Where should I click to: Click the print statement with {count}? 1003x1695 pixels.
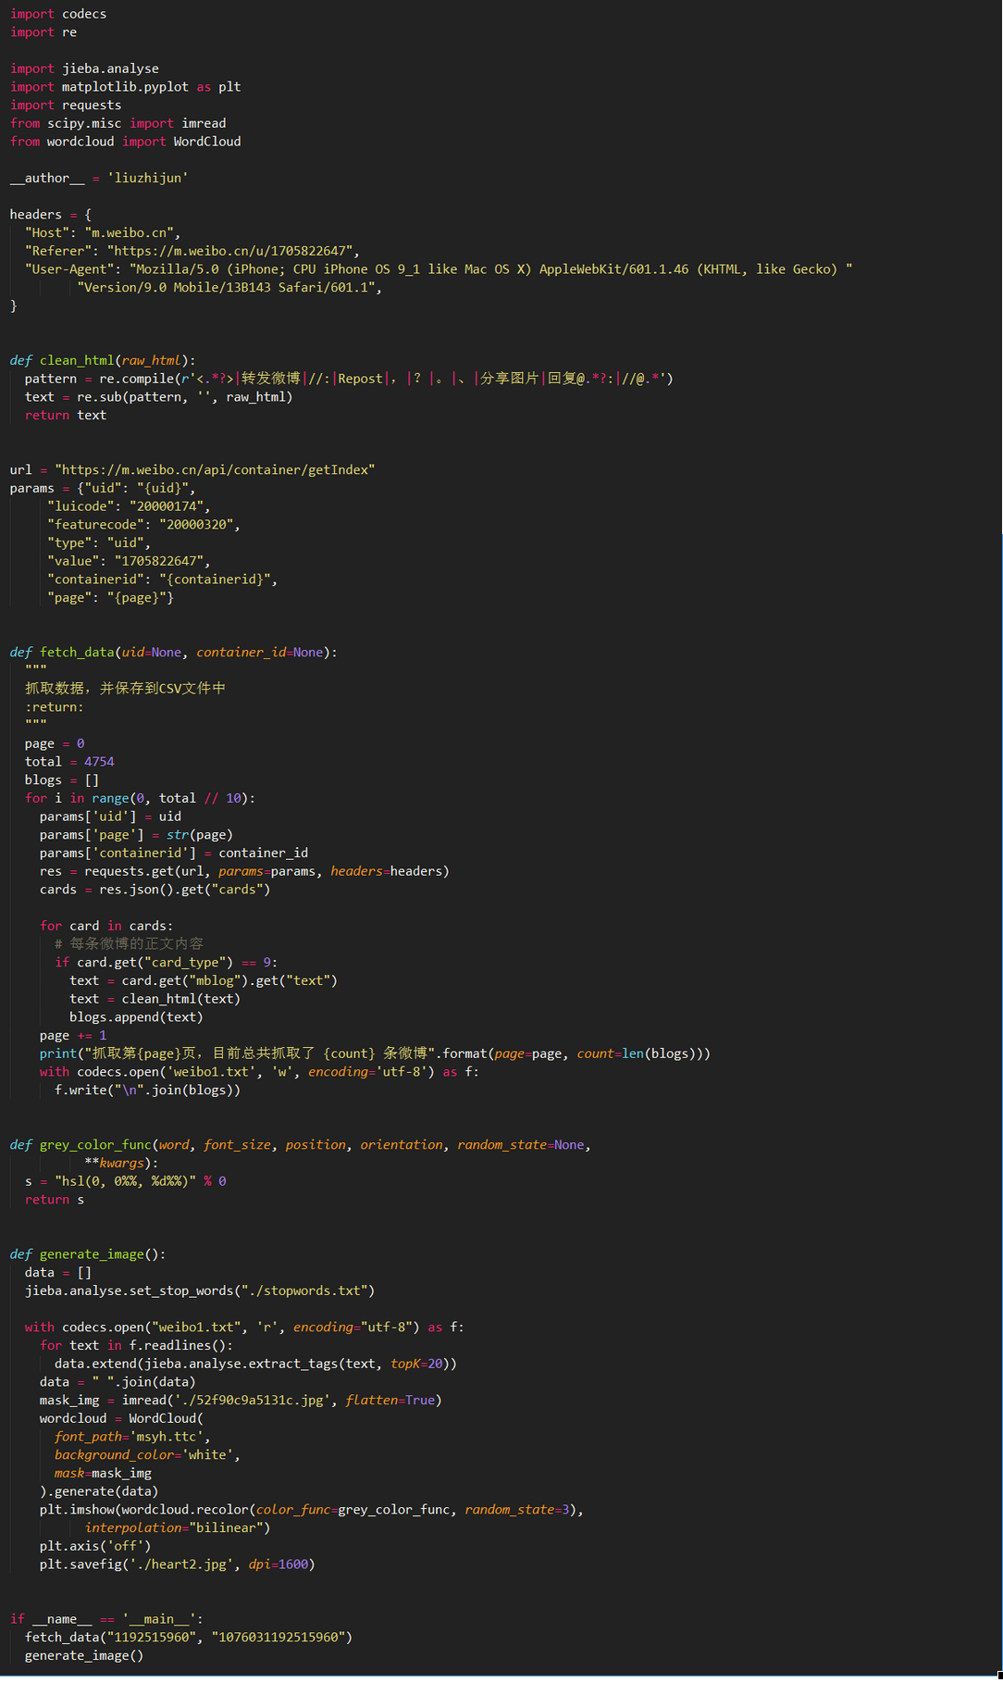375,1053
